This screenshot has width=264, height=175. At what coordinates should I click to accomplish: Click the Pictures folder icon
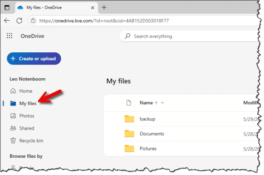coord(129,149)
